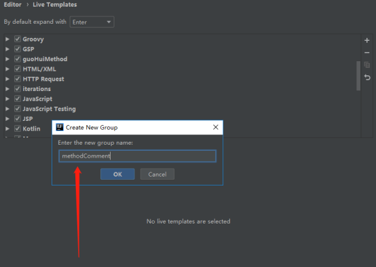
Task: Expand the HTTP Request group
Action: click(x=7, y=79)
